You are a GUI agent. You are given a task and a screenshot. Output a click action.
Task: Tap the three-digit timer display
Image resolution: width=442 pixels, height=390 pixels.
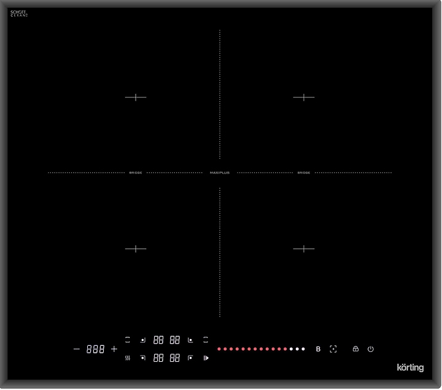pos(95,349)
